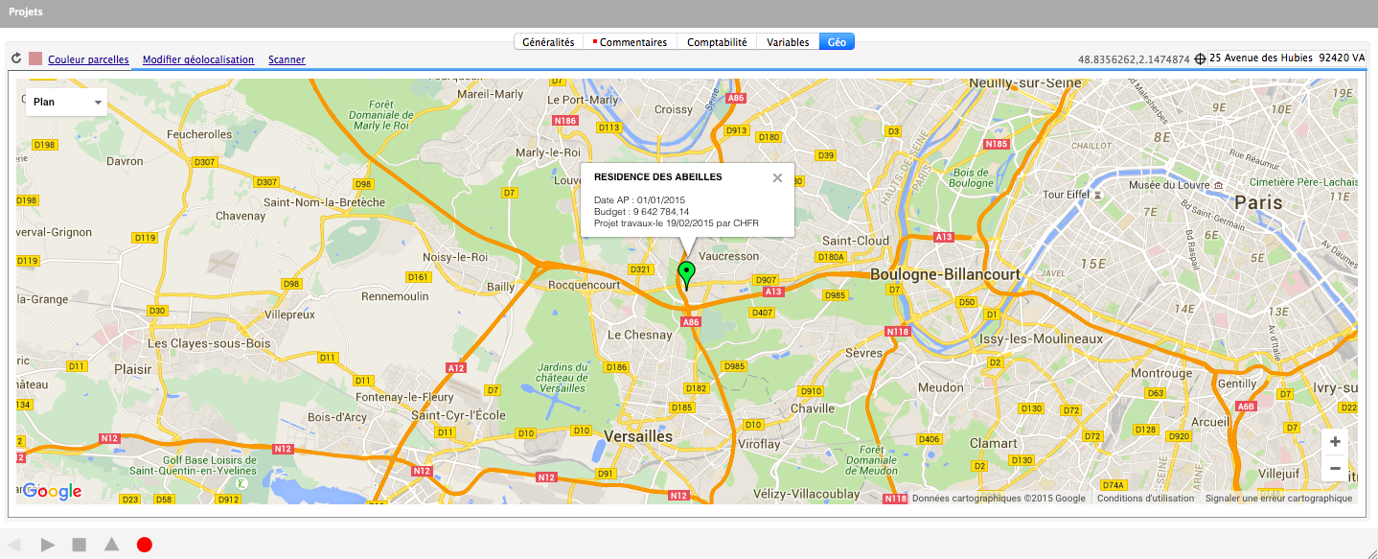Click the red record circle button

(145, 545)
